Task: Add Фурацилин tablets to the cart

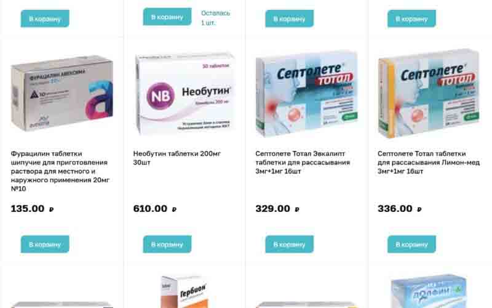Action: [x=45, y=244]
